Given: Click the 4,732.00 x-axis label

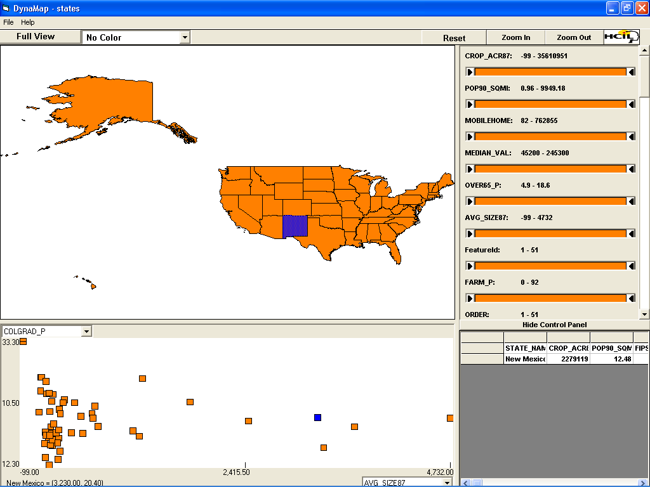Looking at the screenshot, I should [x=440, y=472].
